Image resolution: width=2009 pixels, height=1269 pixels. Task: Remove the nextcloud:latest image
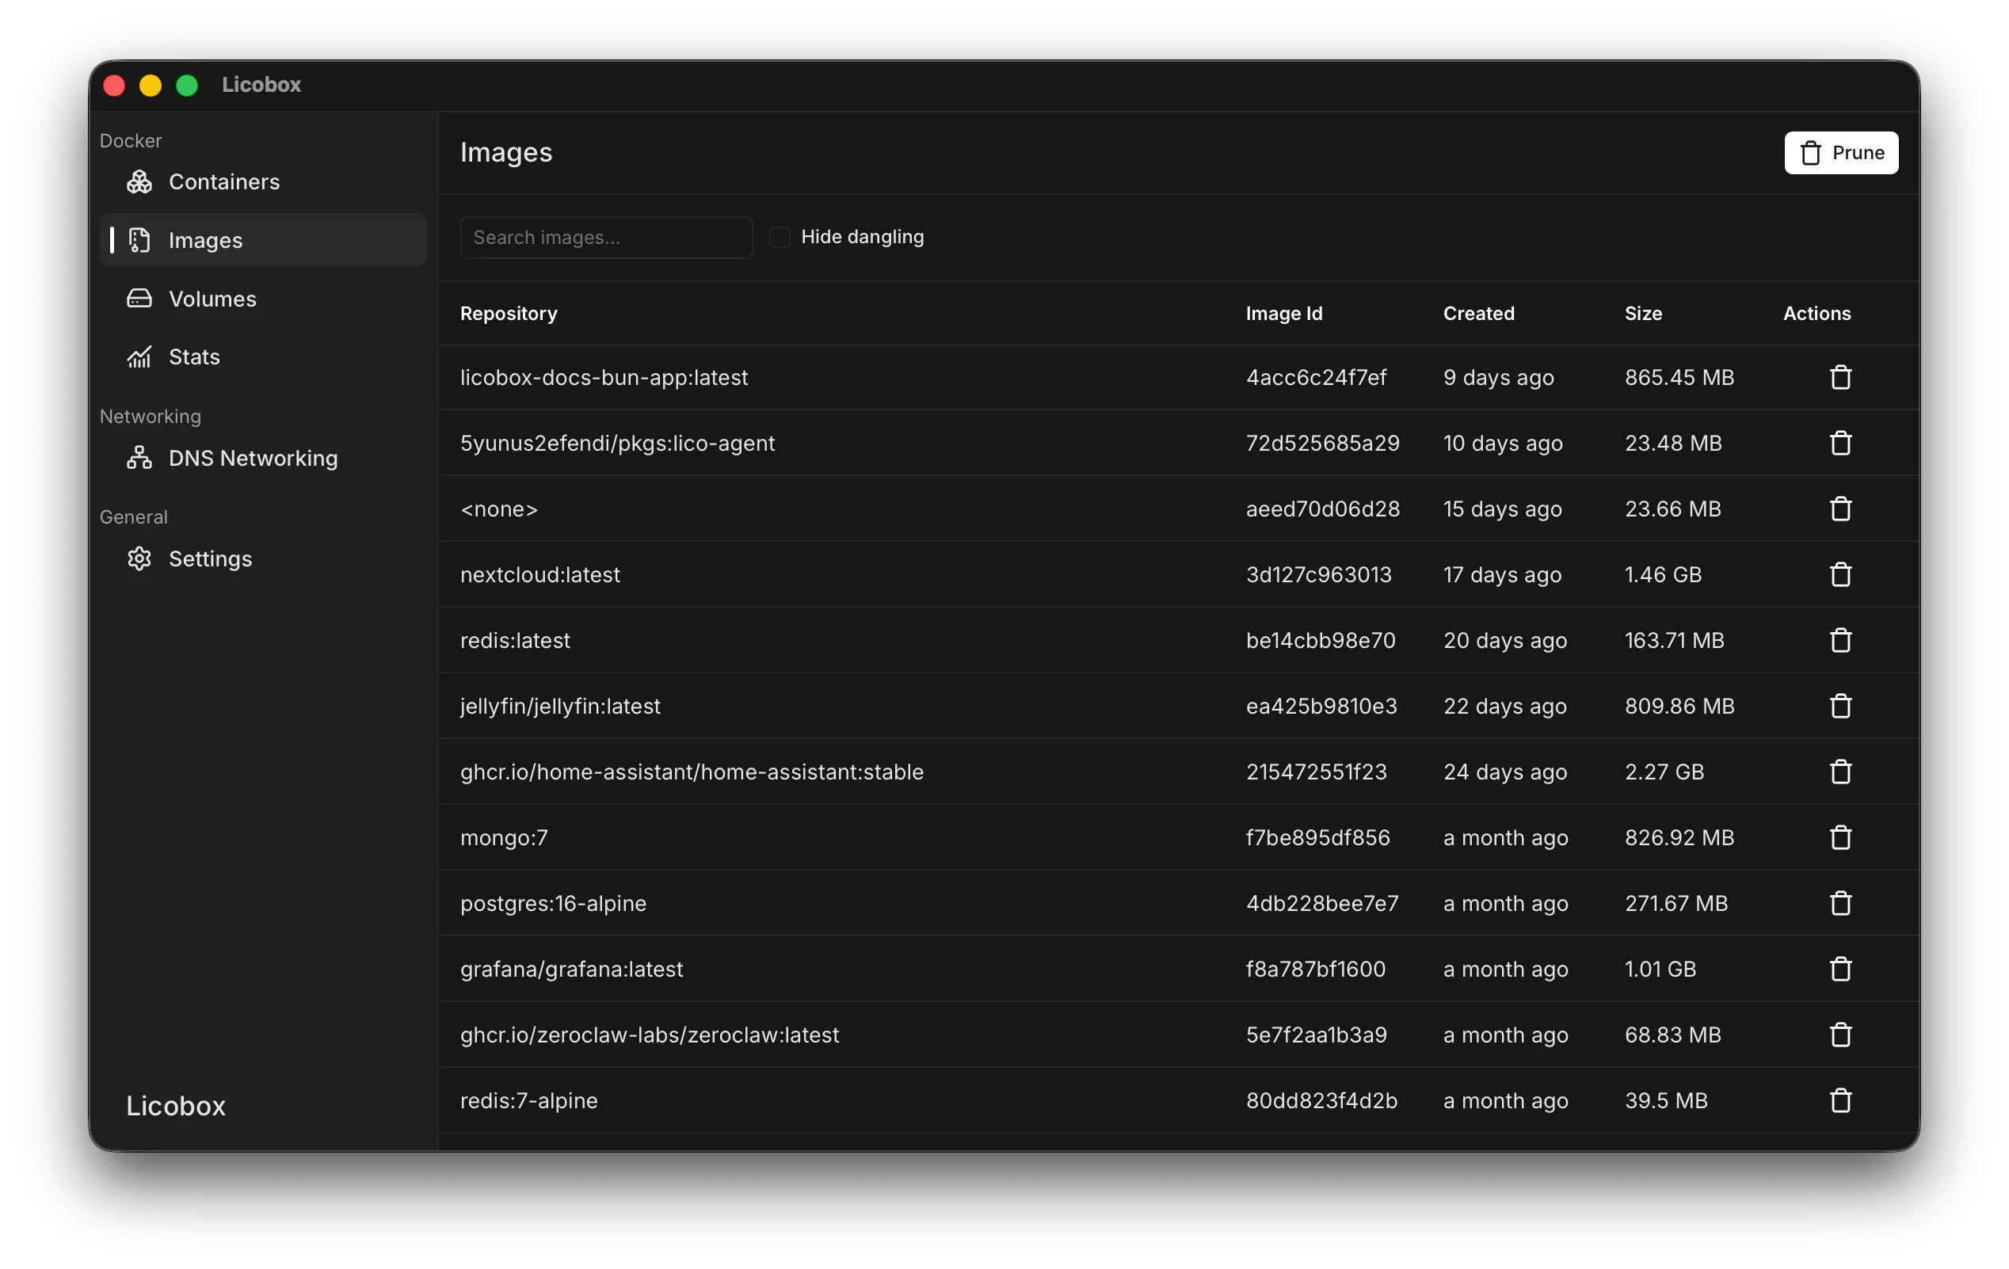click(x=1840, y=575)
